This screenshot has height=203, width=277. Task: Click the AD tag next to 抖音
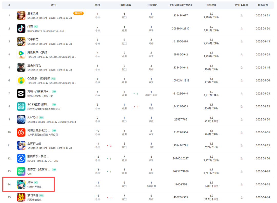tap(36, 27)
